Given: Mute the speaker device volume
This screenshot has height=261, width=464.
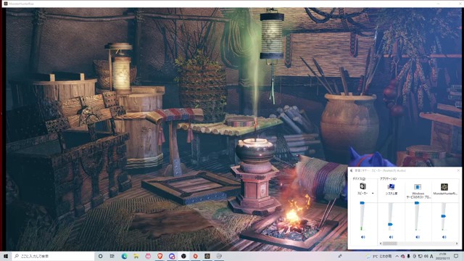Looking at the screenshot, I should (362, 237).
